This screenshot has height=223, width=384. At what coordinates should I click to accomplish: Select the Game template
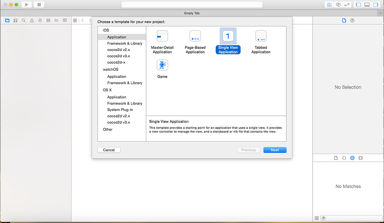pyautogui.click(x=162, y=69)
